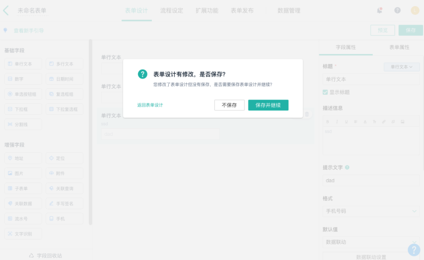Add the 手机 field
This screenshot has width=424, height=260.
tap(65, 219)
